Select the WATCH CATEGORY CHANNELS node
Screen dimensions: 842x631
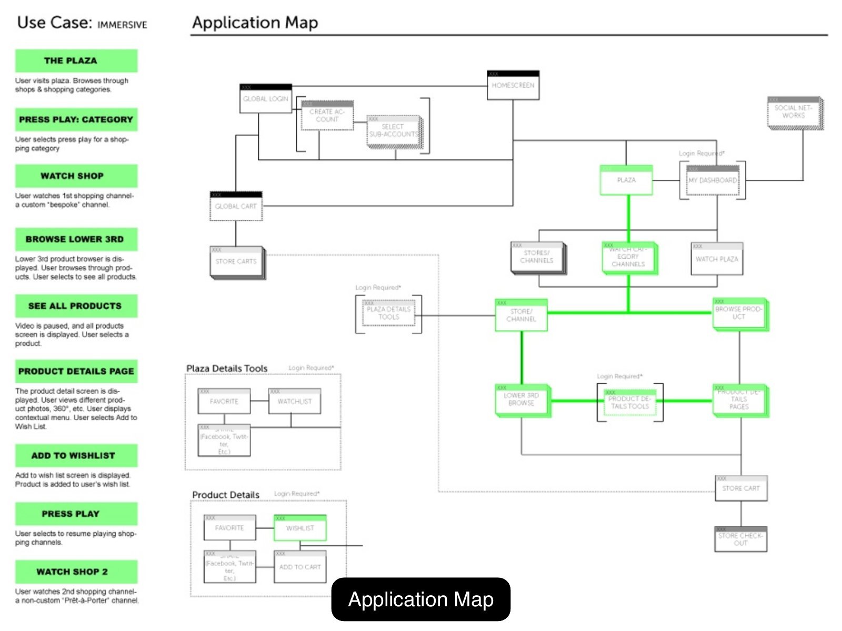(x=629, y=257)
